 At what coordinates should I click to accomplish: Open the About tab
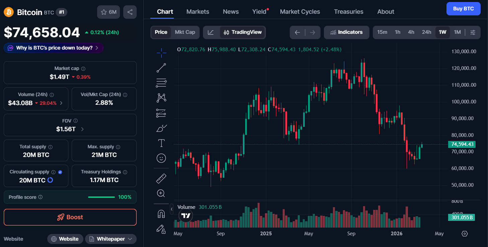pyautogui.click(x=386, y=12)
